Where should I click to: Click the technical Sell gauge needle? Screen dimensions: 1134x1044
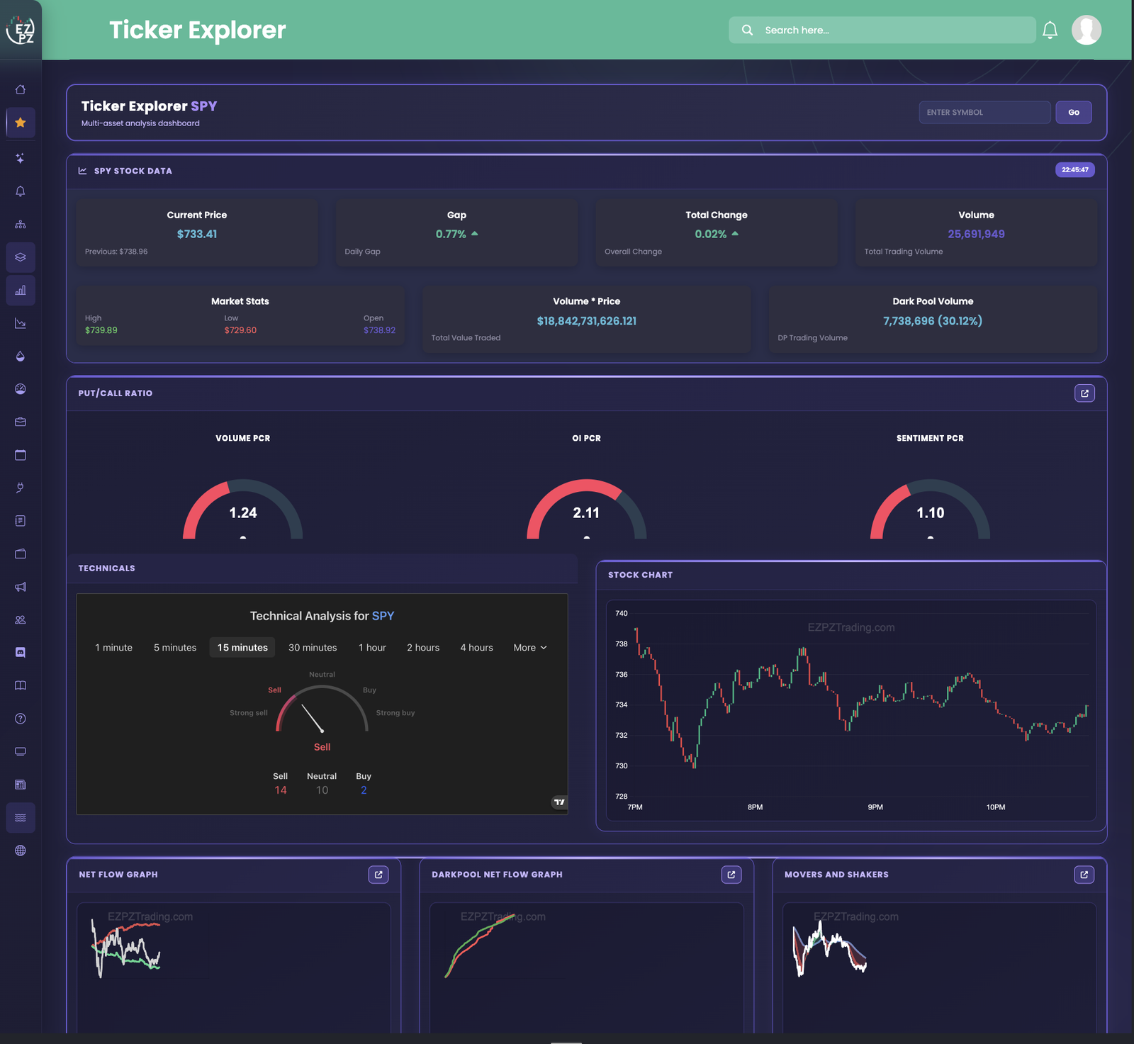click(x=313, y=718)
